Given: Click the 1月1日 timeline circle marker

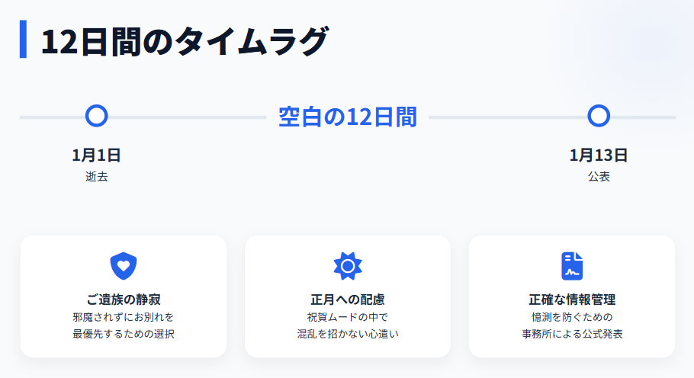Looking at the screenshot, I should 96,117.
